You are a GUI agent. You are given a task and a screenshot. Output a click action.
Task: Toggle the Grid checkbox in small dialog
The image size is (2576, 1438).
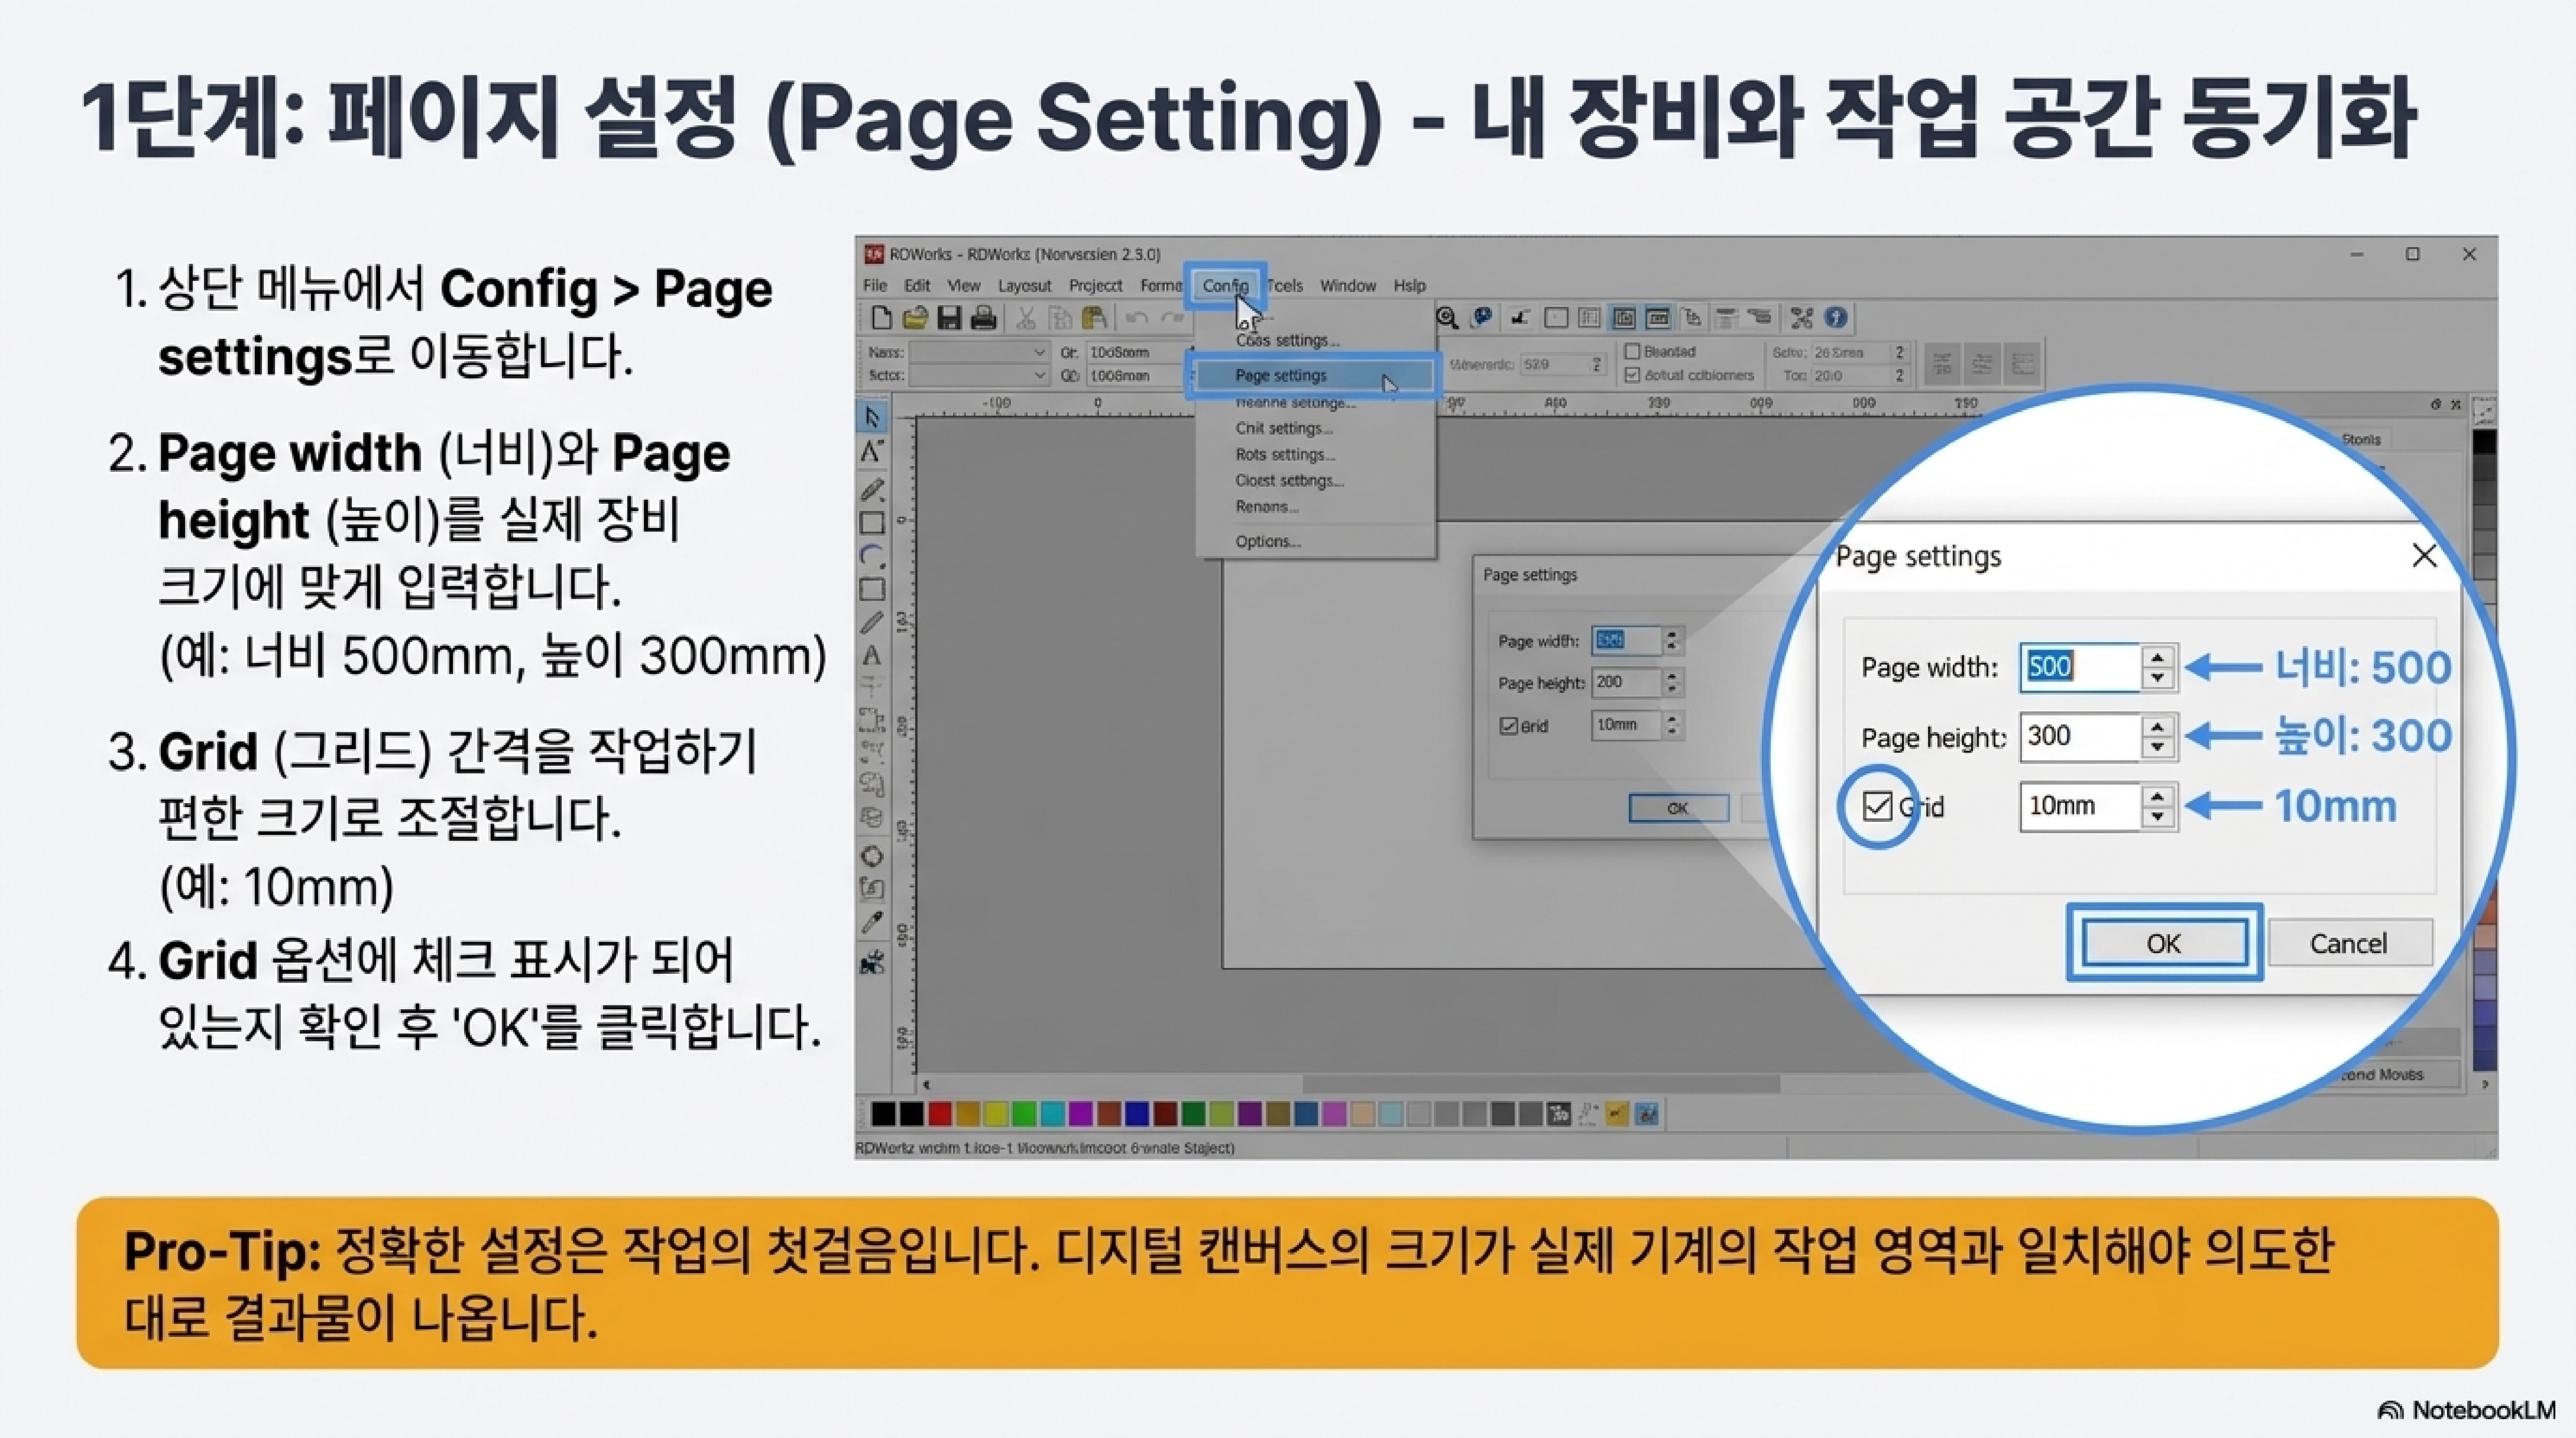pyautogui.click(x=1508, y=726)
